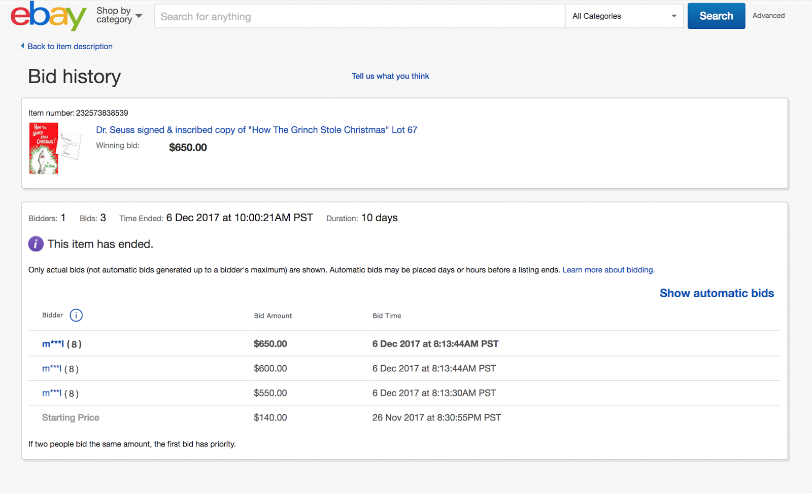Open Tell us what you think link

pyautogui.click(x=390, y=76)
